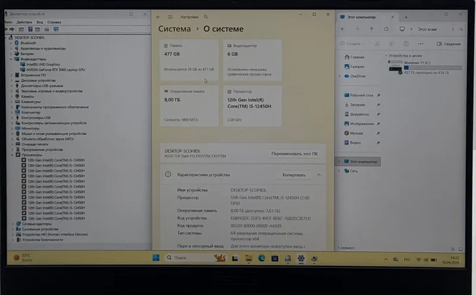The image size is (476, 295).
Task: Open Microsoft Store from the taskbar
Action: click(x=275, y=258)
